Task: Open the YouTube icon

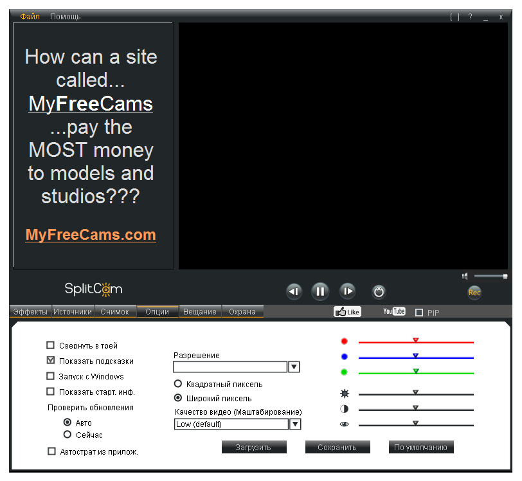Action: pyautogui.click(x=394, y=311)
